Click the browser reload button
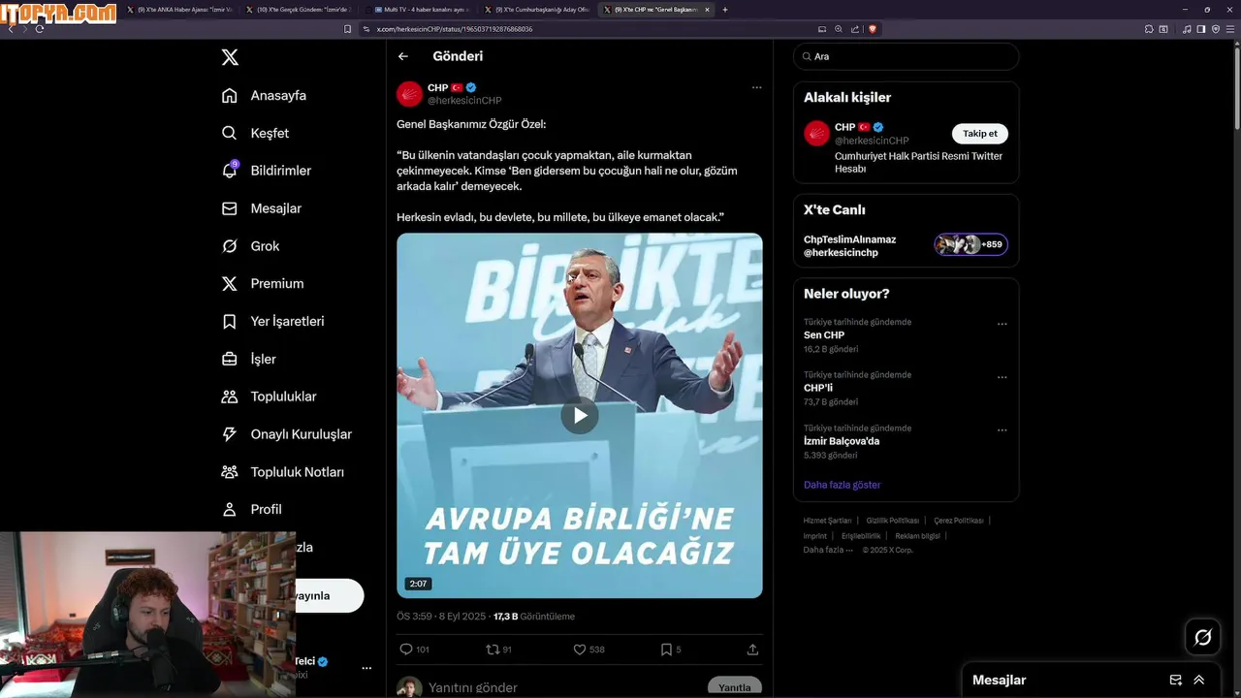This screenshot has height=698, width=1241. 40,29
